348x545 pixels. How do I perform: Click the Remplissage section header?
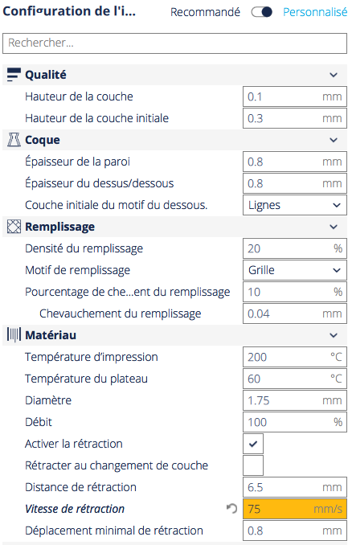[175, 227]
